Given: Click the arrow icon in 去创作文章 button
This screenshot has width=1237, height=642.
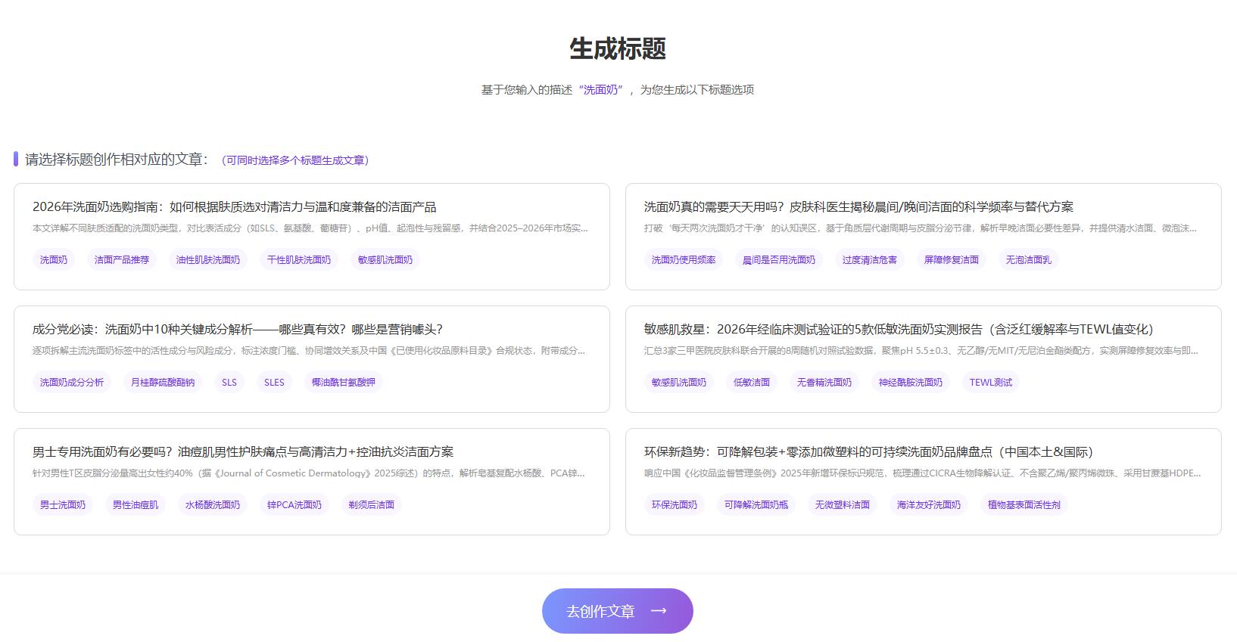Looking at the screenshot, I should pyautogui.click(x=659, y=610).
